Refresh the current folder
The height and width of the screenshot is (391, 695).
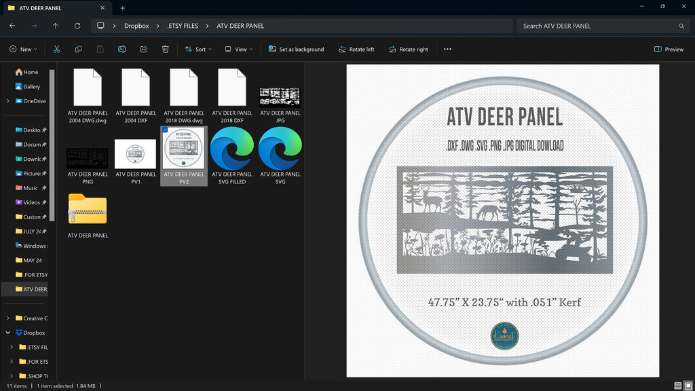pyautogui.click(x=77, y=26)
